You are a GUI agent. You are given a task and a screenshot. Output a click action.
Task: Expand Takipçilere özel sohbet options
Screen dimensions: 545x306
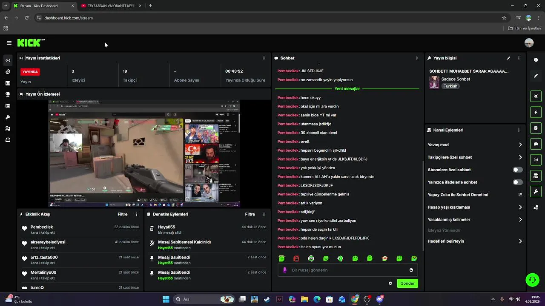(x=520, y=157)
